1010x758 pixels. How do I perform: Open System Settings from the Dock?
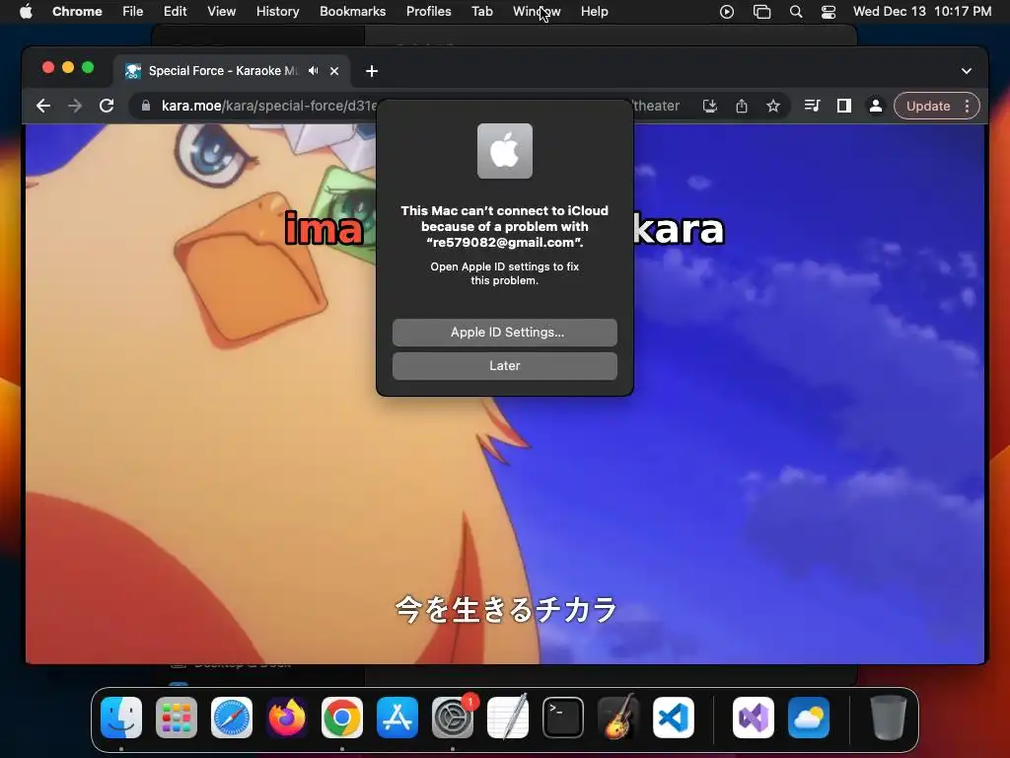(452, 718)
